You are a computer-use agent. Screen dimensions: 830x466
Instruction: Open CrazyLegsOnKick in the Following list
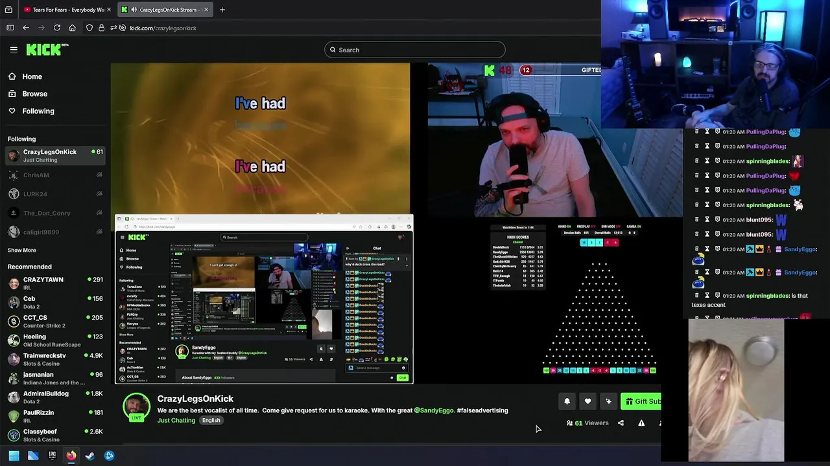point(54,155)
